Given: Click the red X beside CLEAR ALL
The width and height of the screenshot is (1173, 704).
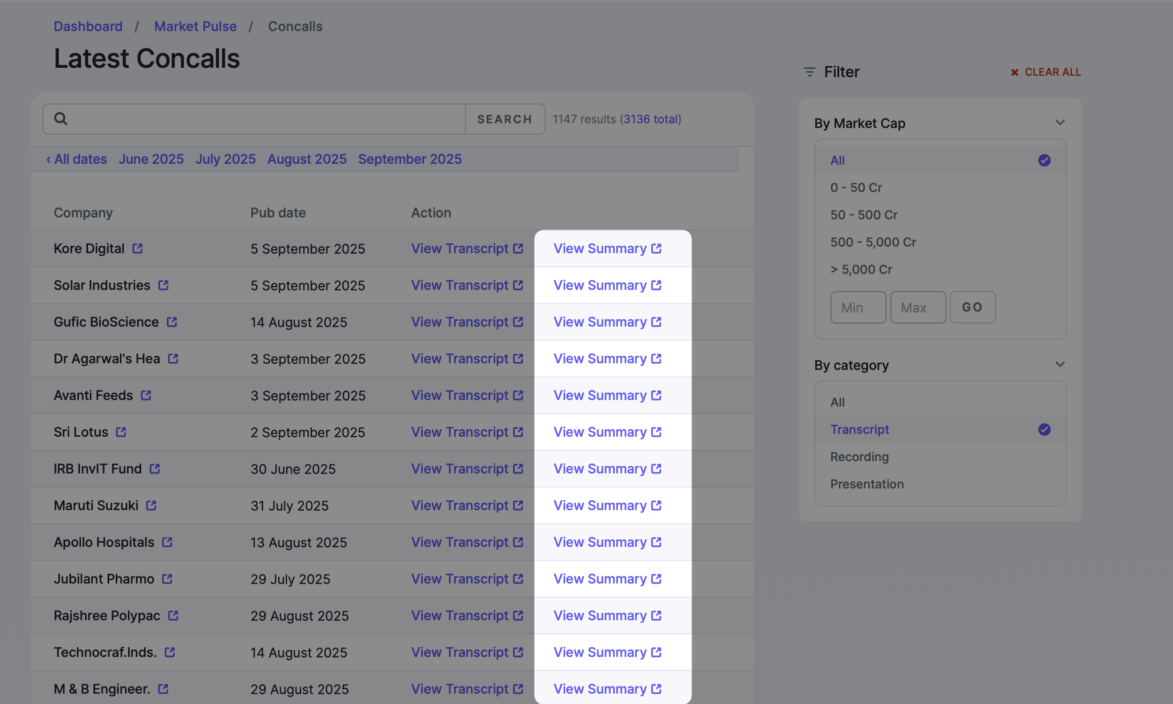Looking at the screenshot, I should click(1014, 72).
